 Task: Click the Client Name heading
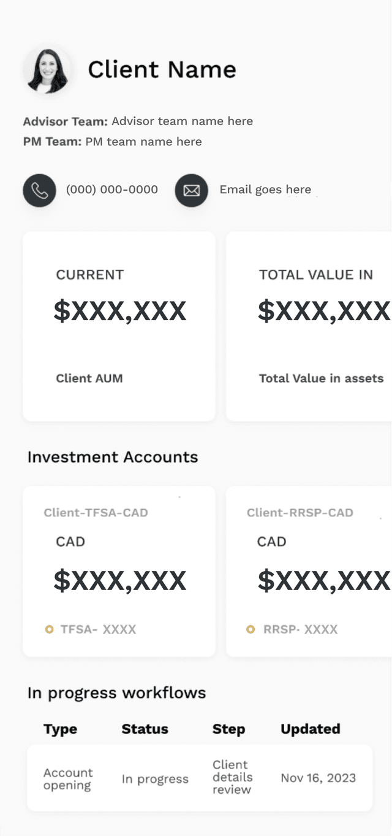pos(162,69)
